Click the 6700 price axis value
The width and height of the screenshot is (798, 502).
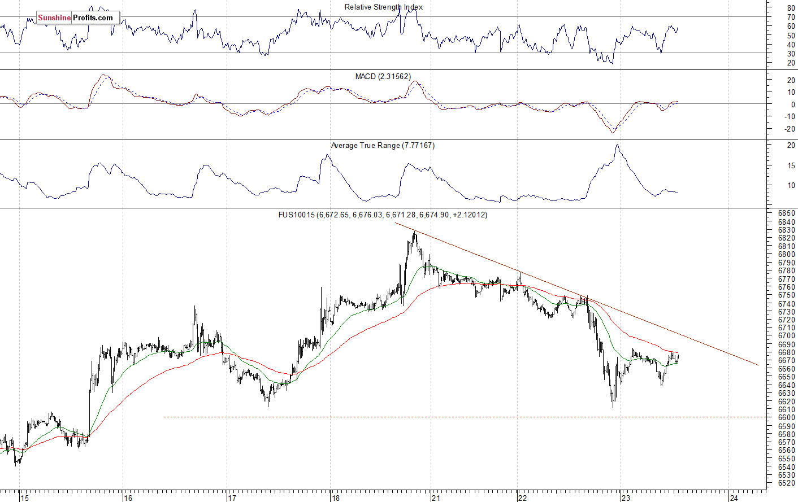[x=786, y=335]
